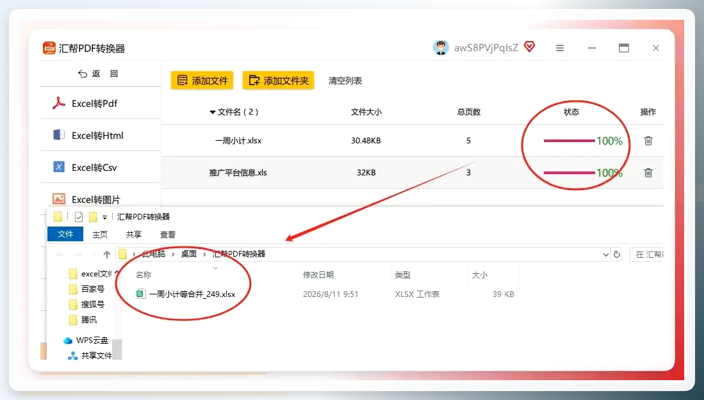Click the 共享文件 people icon
Image resolution: width=704 pixels, height=400 pixels.
72,356
